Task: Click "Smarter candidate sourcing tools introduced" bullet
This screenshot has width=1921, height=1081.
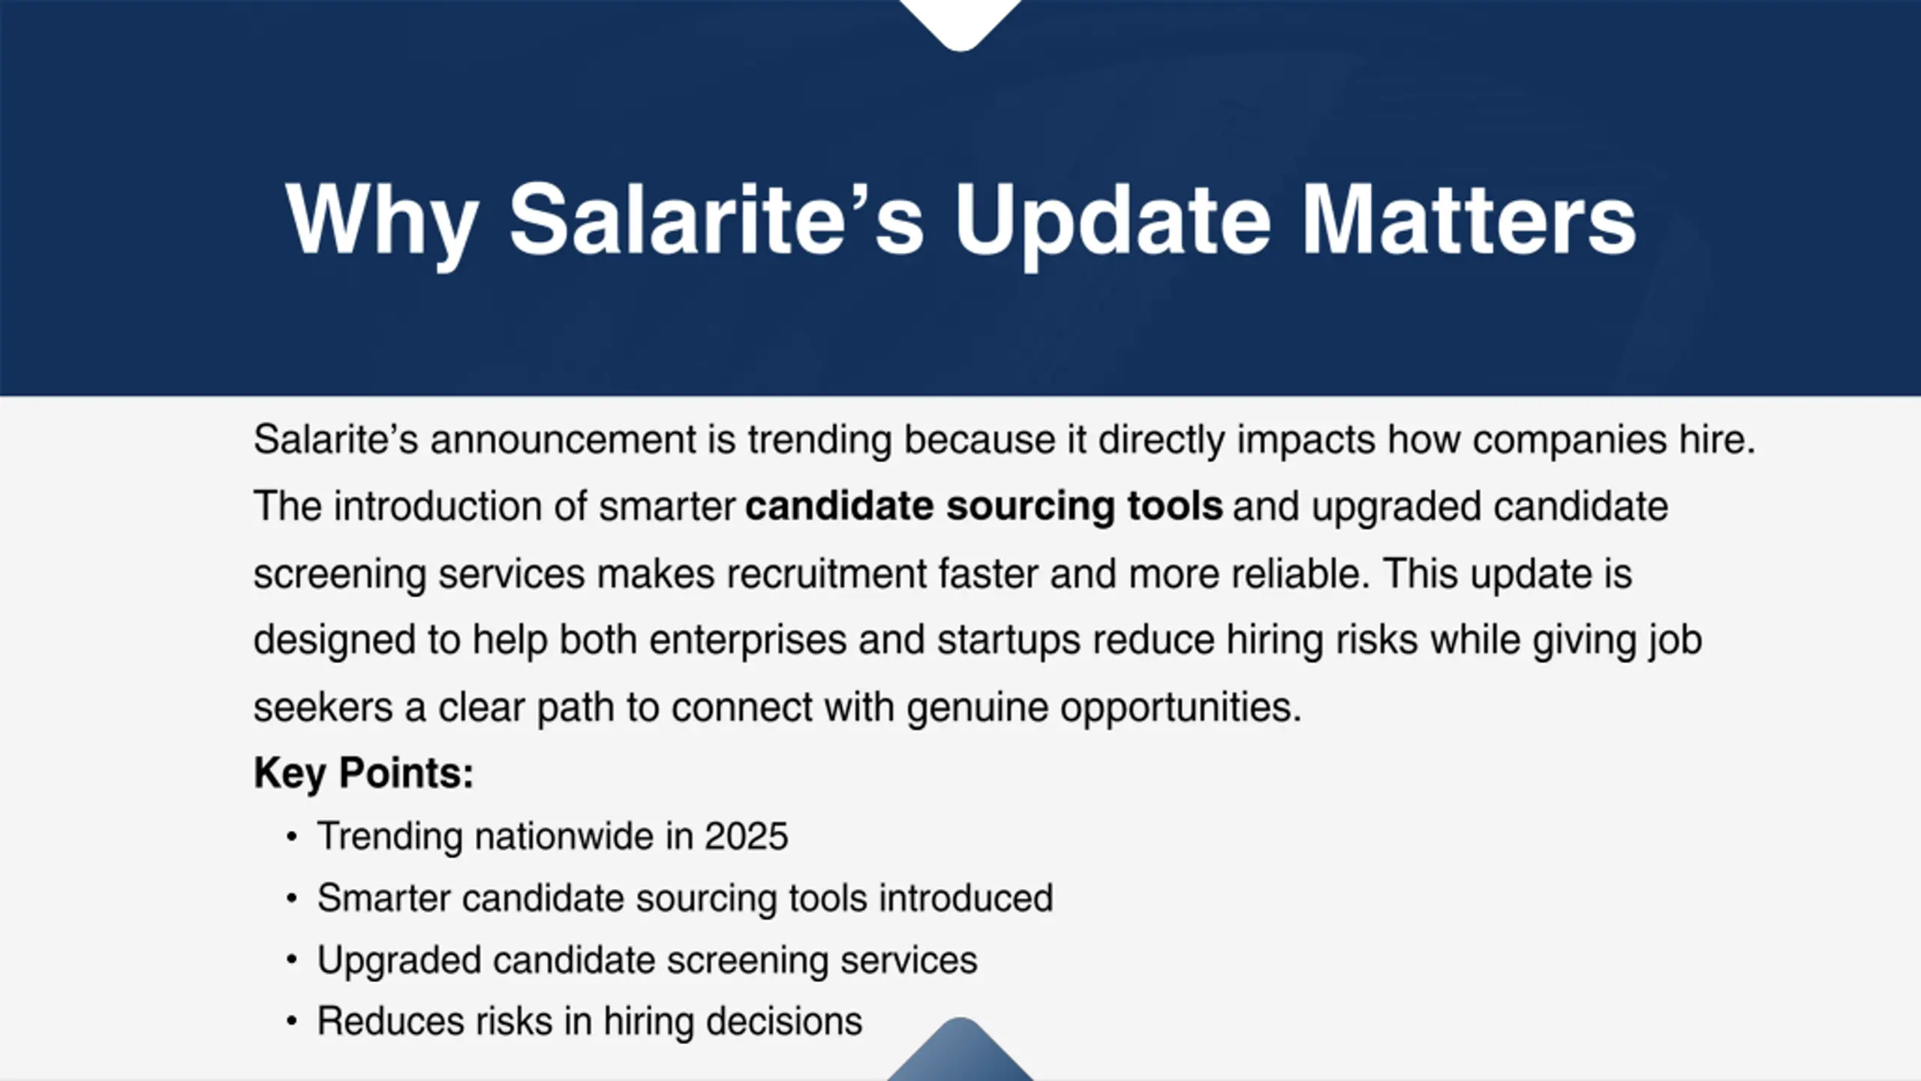Action: [x=684, y=898]
